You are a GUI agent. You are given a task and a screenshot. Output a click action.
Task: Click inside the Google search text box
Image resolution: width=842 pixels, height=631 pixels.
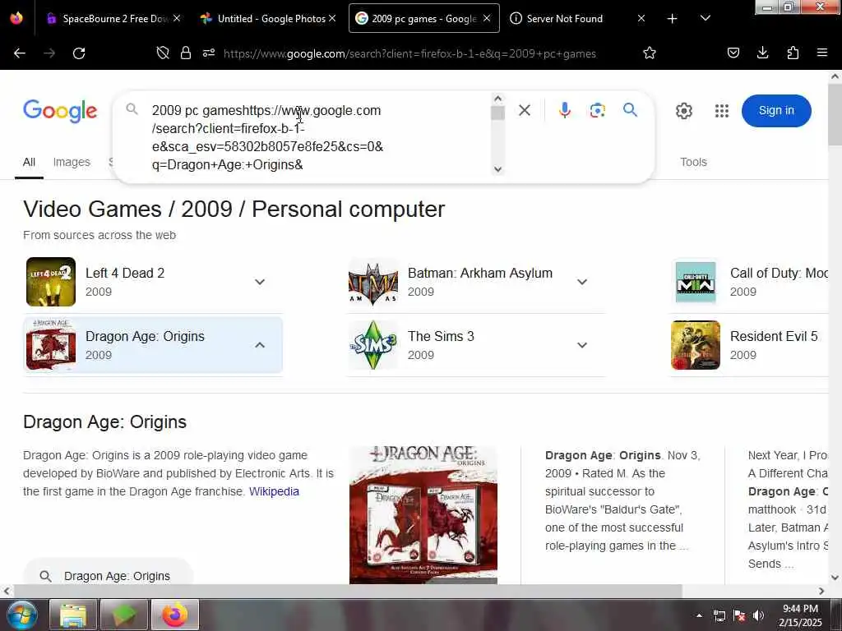[317, 137]
